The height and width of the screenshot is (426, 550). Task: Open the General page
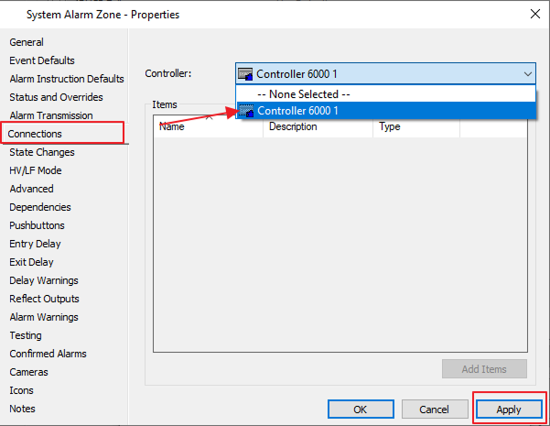point(27,42)
